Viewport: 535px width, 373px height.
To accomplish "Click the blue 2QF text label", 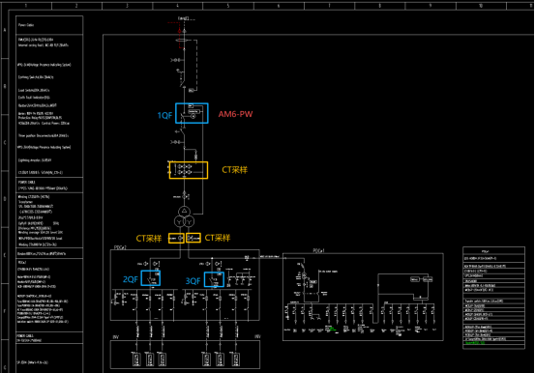I will coord(131,279).
